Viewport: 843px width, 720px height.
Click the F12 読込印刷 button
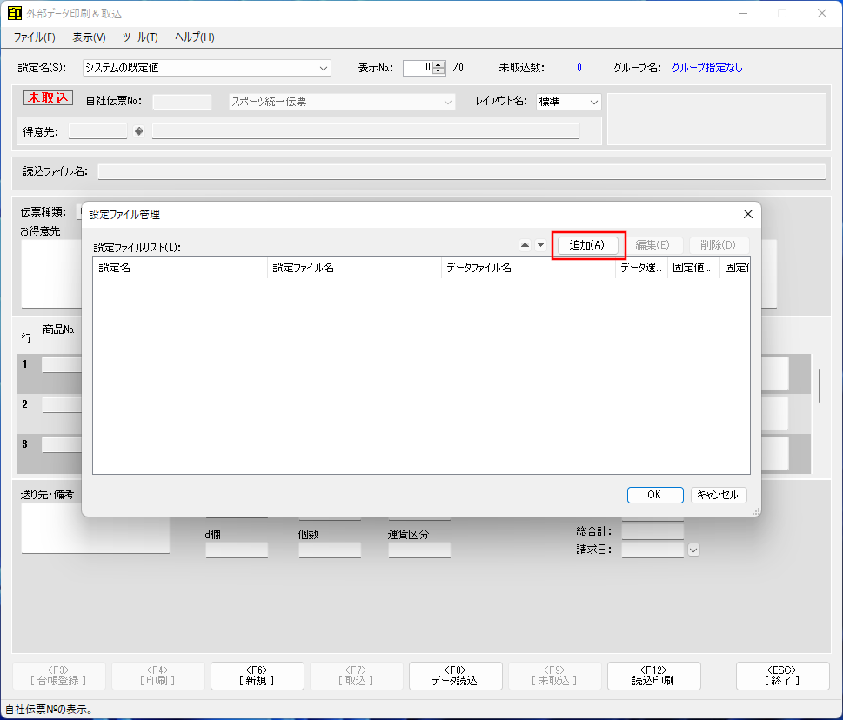pyautogui.click(x=653, y=676)
